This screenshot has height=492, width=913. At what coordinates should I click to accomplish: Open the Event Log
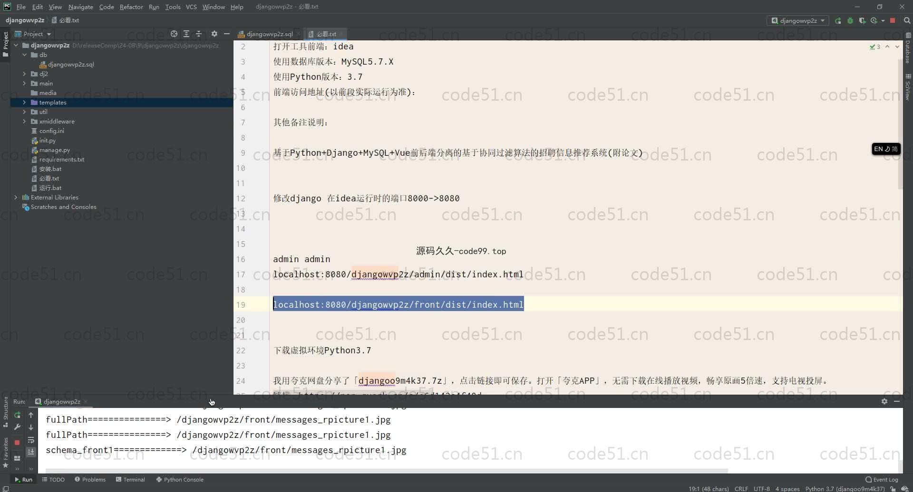click(x=882, y=479)
